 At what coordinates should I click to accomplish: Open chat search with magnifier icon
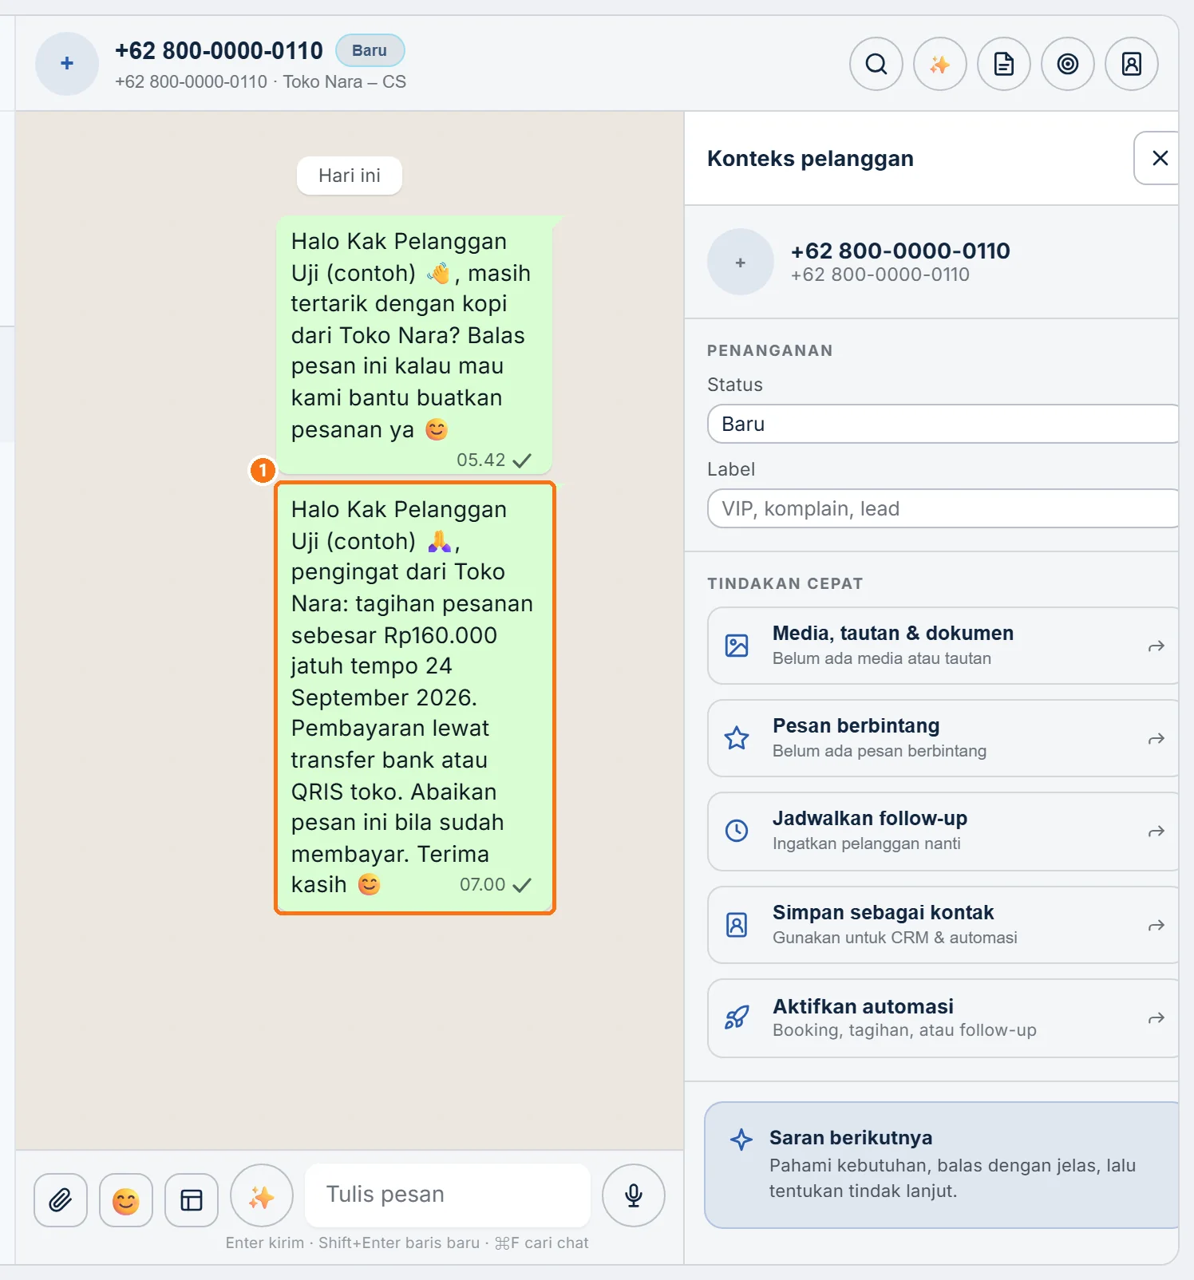point(876,64)
